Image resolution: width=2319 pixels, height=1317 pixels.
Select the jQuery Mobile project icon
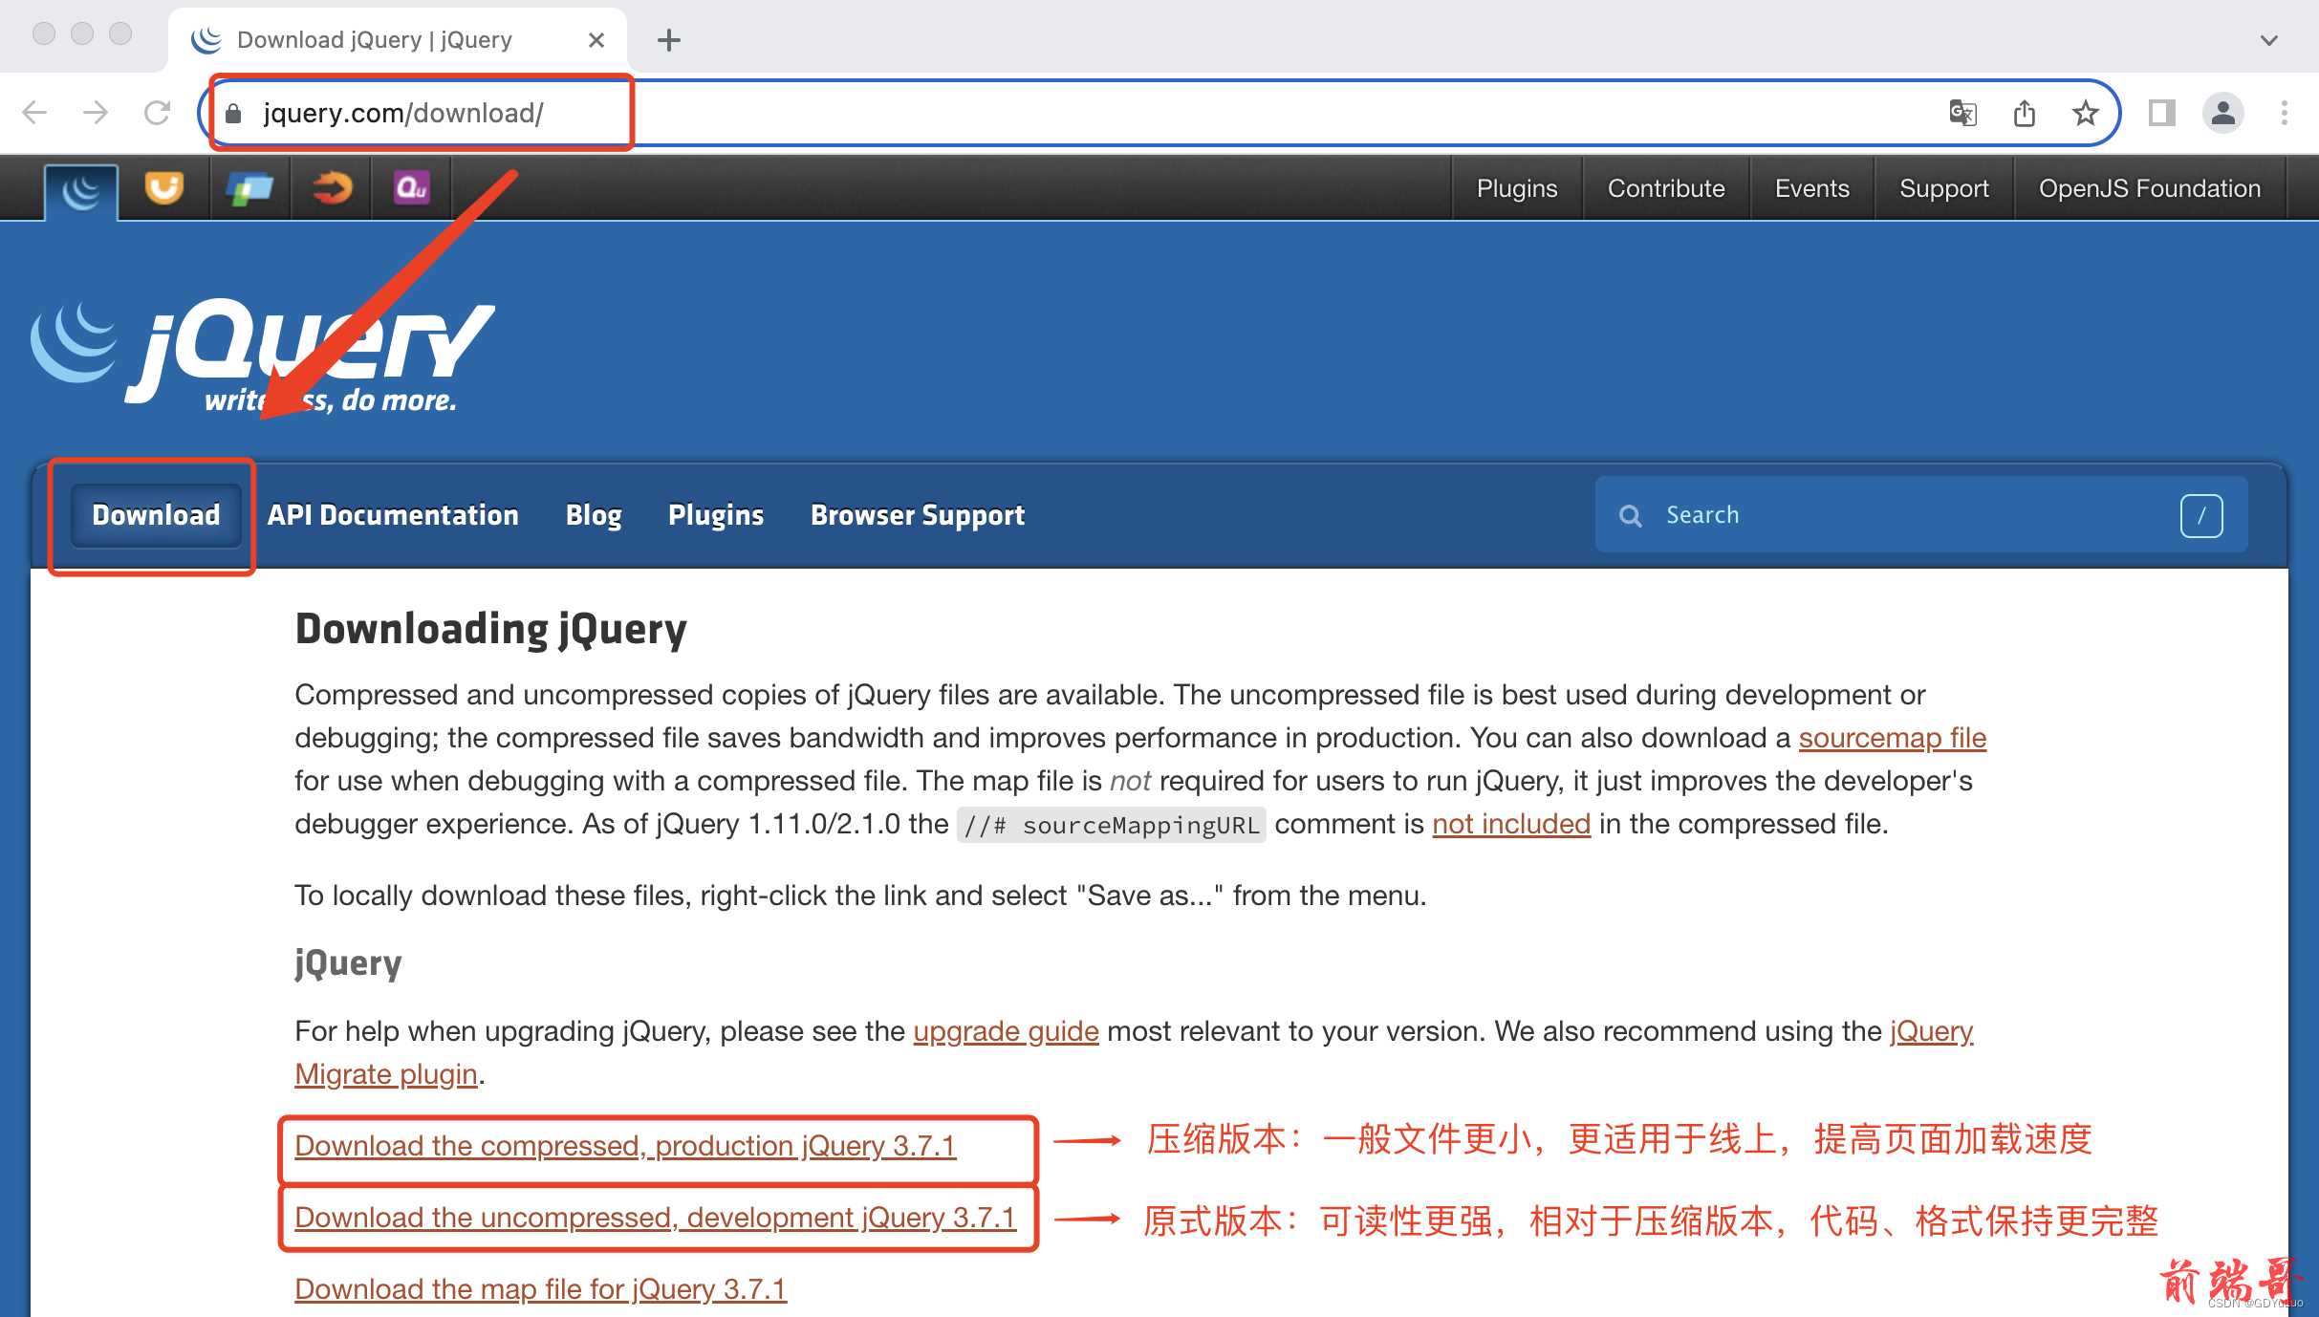(249, 187)
